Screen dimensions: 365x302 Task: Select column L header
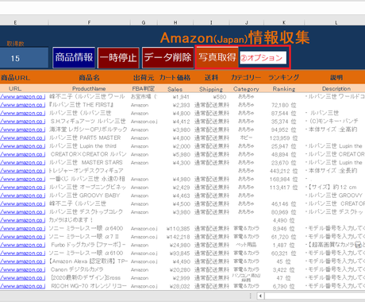[336, 23]
